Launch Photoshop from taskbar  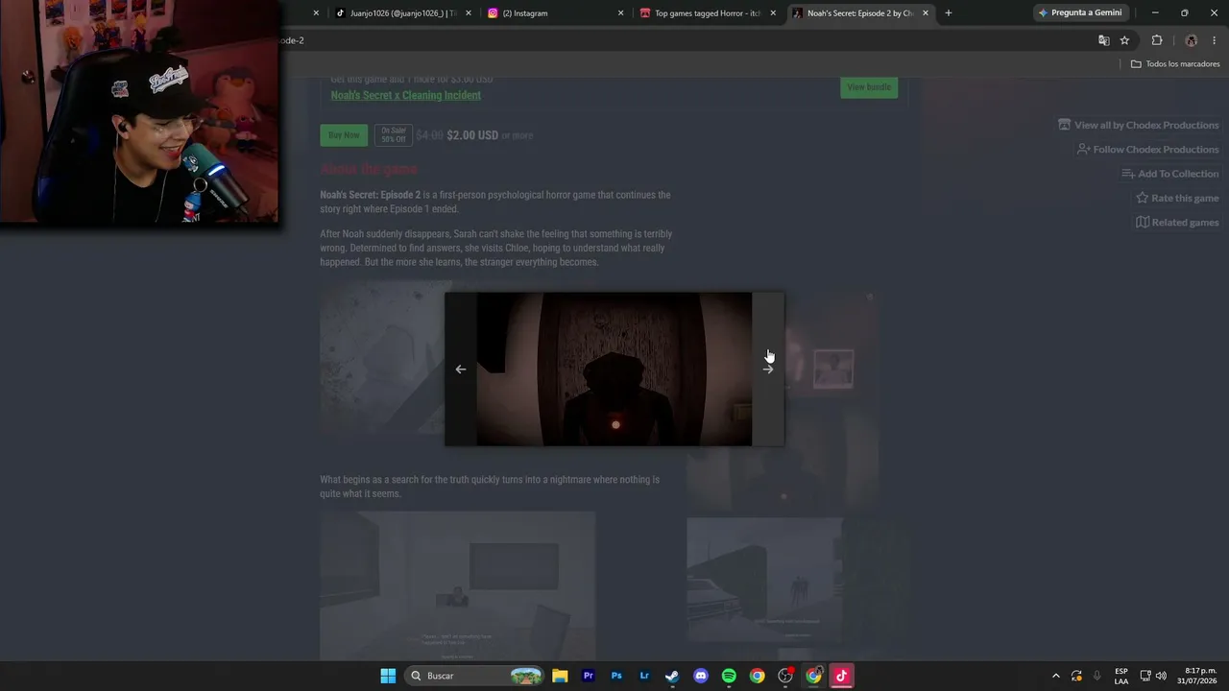tap(616, 676)
